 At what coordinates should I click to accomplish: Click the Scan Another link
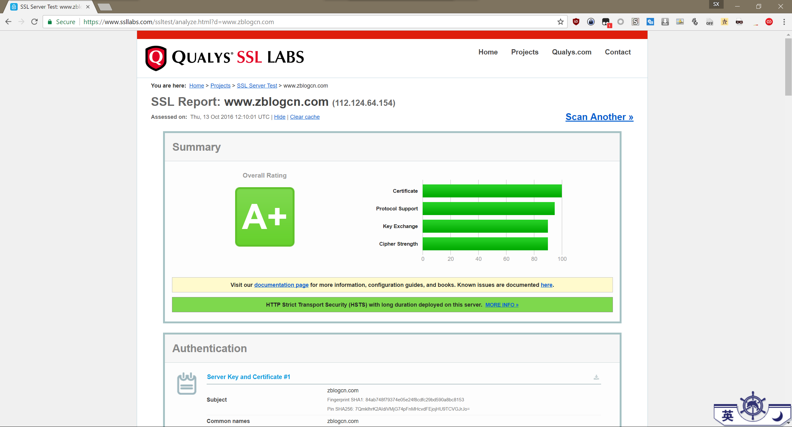pos(599,117)
